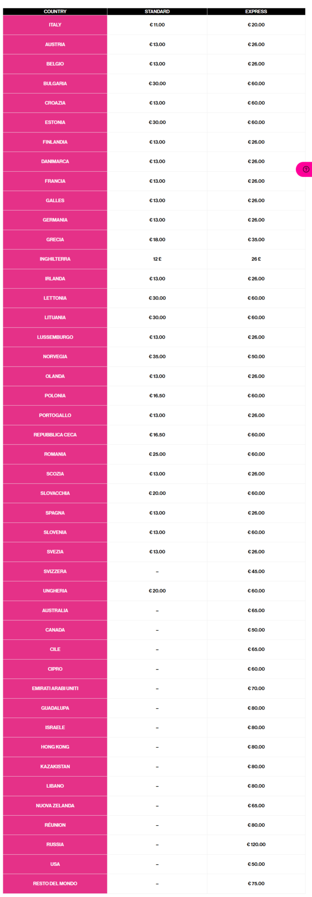Select the RESTO DEL MONDO cell
Image resolution: width=312 pixels, height=897 pixels.
(x=55, y=883)
